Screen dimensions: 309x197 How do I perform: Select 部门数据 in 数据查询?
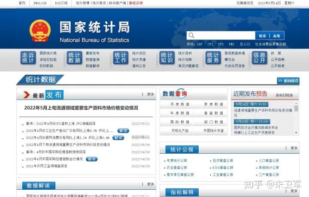point(214,122)
